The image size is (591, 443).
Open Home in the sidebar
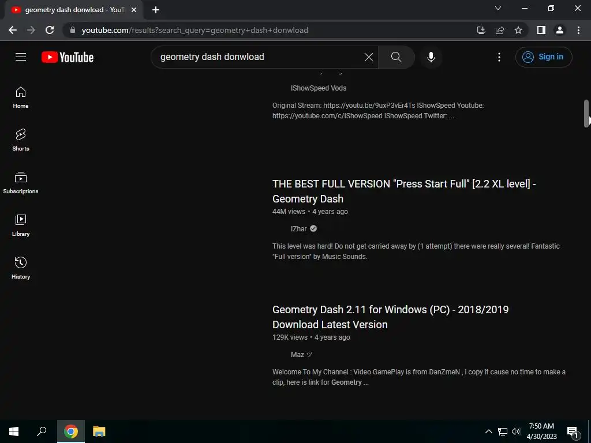point(21,97)
